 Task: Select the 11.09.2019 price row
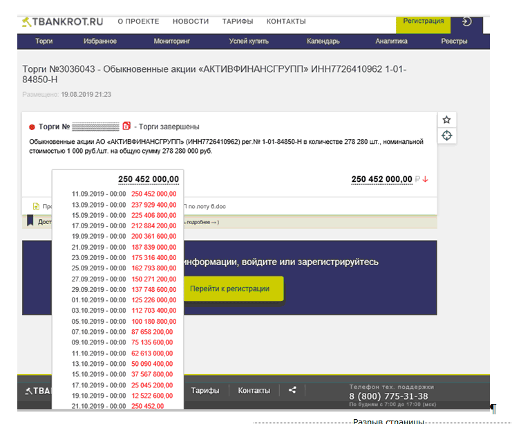tap(124, 194)
